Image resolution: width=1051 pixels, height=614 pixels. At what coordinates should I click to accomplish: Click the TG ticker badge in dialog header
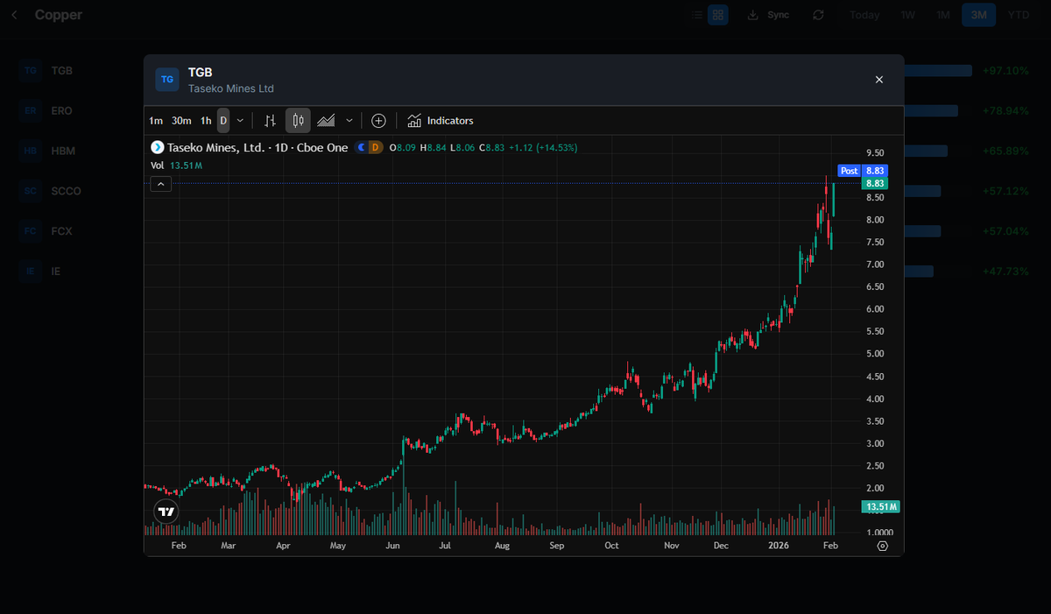click(x=166, y=80)
